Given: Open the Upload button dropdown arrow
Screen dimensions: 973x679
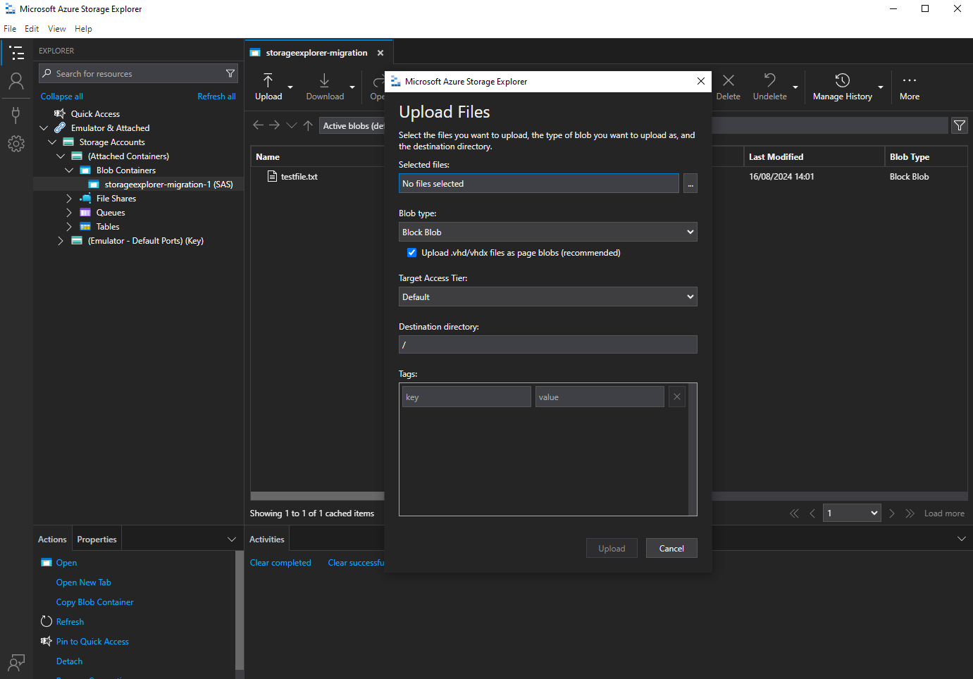Looking at the screenshot, I should pyautogui.click(x=290, y=87).
